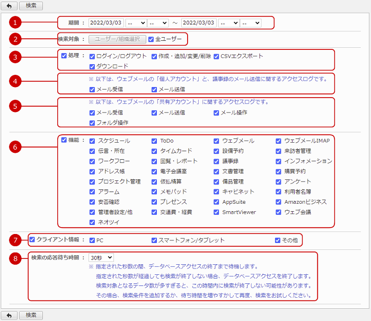Uncheck the スマートフォン/タブレット checkbox
The width and height of the screenshot is (371, 321).
155,240
